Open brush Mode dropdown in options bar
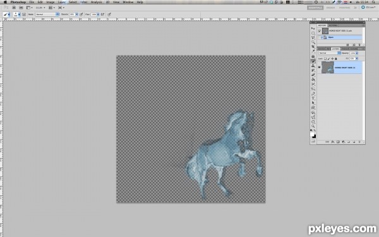Viewport: 379px width, 237px height. pyautogui.click(x=47, y=15)
